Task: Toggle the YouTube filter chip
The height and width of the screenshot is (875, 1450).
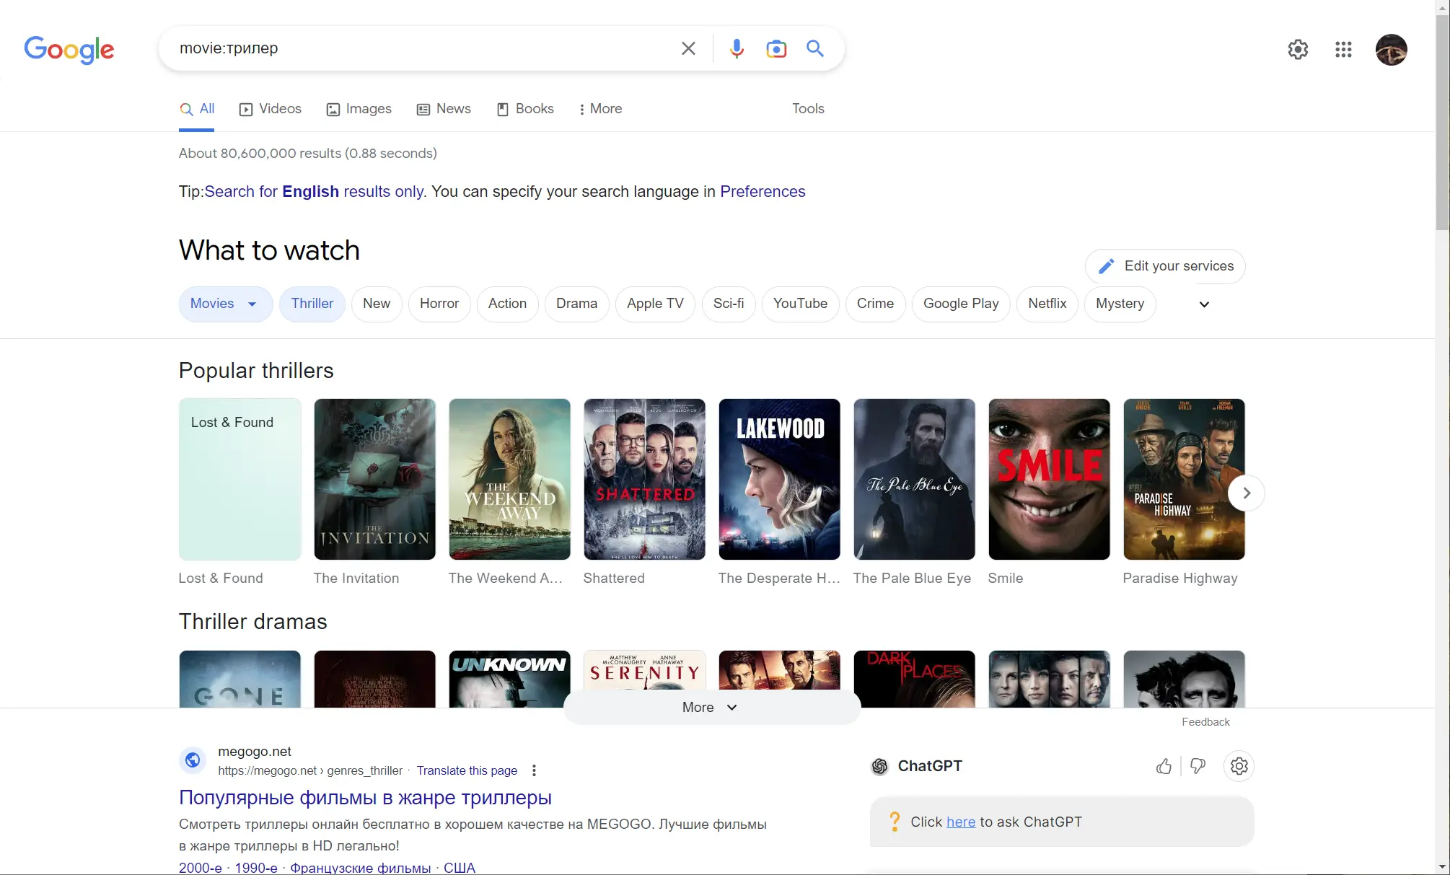Action: [x=800, y=304]
